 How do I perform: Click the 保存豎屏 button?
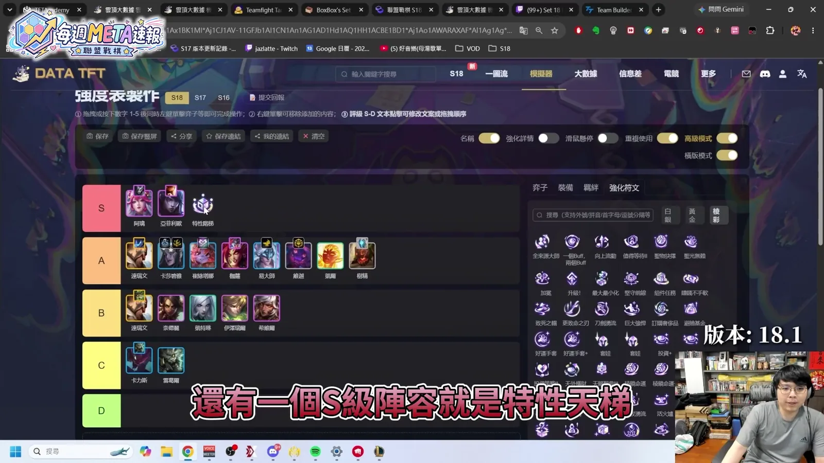tap(140, 136)
